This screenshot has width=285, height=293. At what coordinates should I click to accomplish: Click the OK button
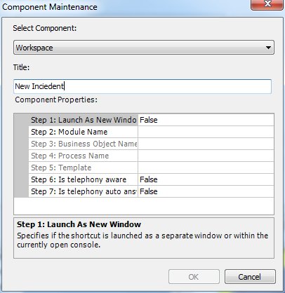pos(194,277)
